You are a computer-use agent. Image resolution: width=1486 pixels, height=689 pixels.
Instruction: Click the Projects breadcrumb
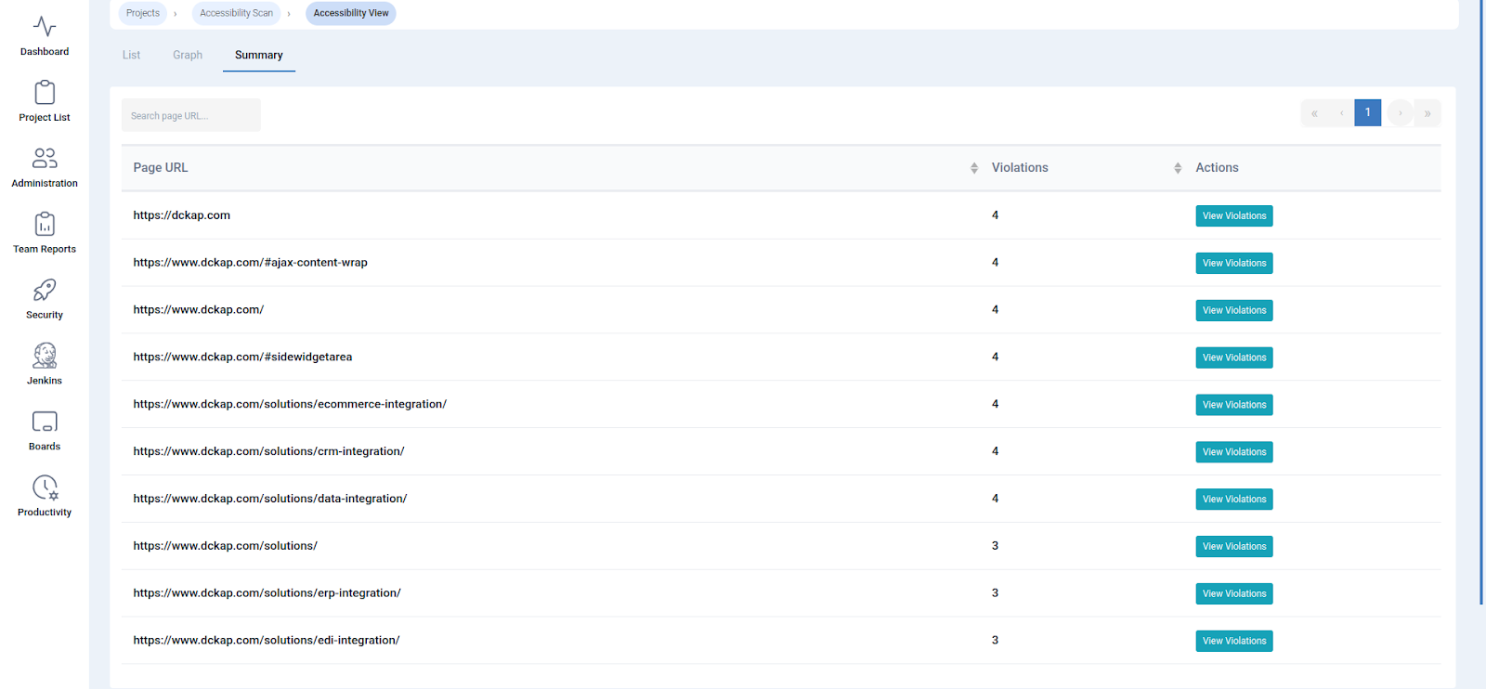[x=143, y=13]
